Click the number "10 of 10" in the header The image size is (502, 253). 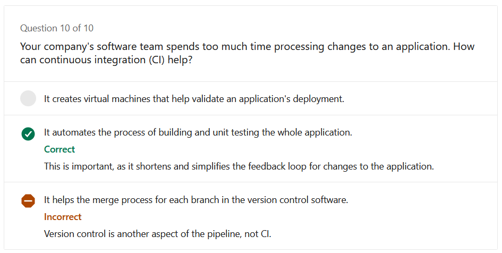[76, 28]
